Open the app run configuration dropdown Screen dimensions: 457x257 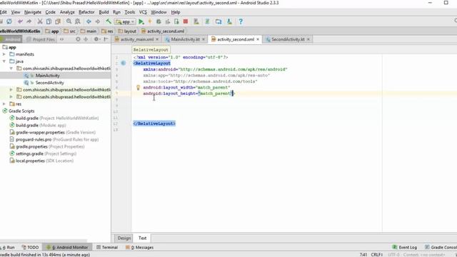click(125, 22)
